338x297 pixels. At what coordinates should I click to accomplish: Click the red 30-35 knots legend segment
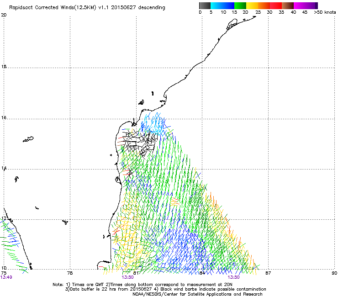click(x=276, y=5)
